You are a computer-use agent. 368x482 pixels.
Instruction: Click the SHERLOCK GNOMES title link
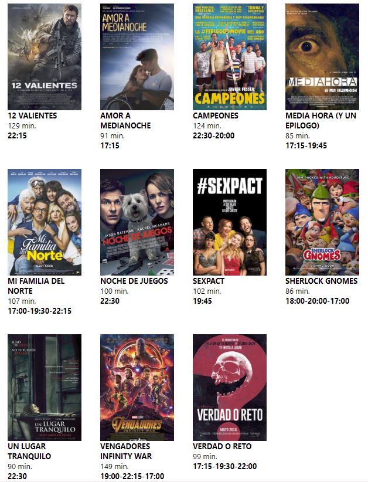coord(321,281)
